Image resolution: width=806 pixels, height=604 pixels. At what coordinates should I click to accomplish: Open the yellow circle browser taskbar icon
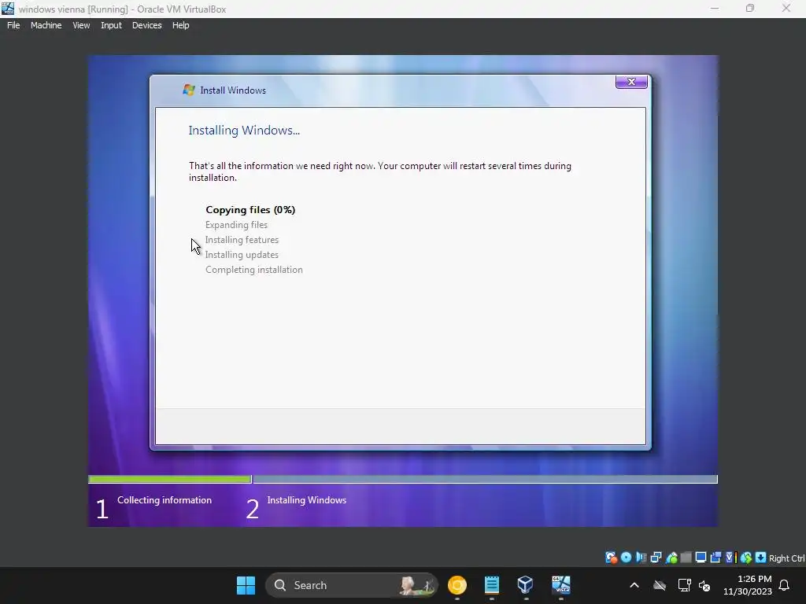[x=457, y=585]
